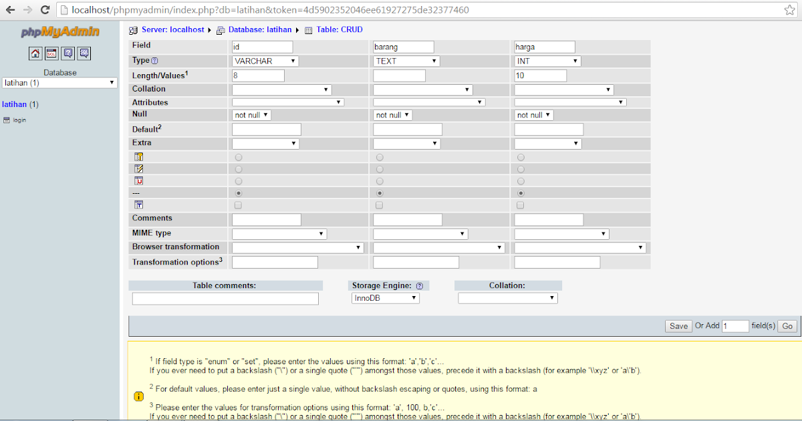This screenshot has height=421, width=802.
Task: Open the latihan database selector in sidebar
Action: (59, 83)
